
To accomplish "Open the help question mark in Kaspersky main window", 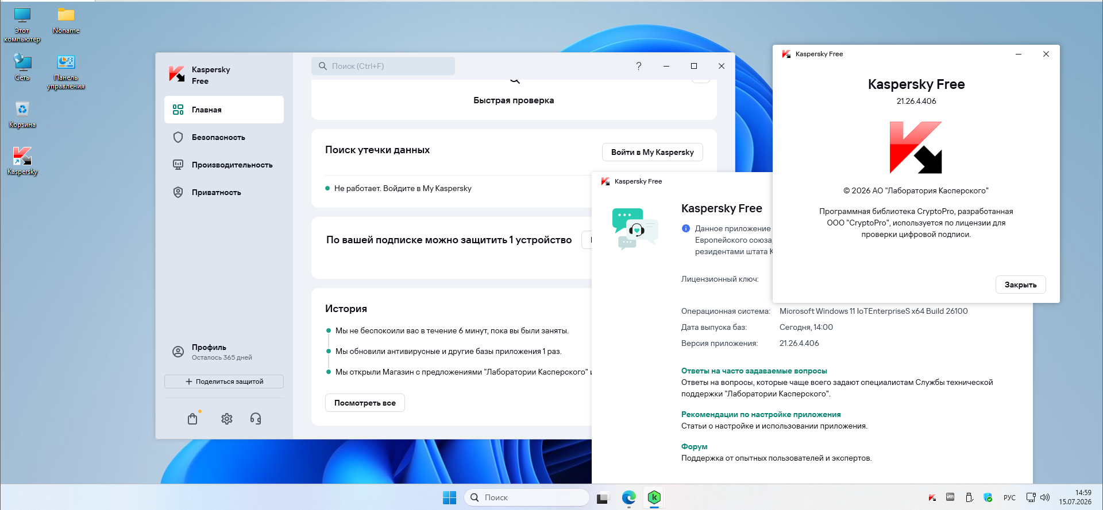I will pos(639,66).
